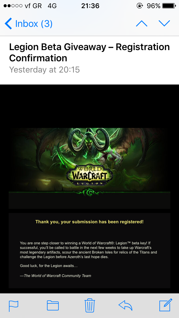
Task: Tap the 21:36 clock in status bar
Action: coord(90,6)
